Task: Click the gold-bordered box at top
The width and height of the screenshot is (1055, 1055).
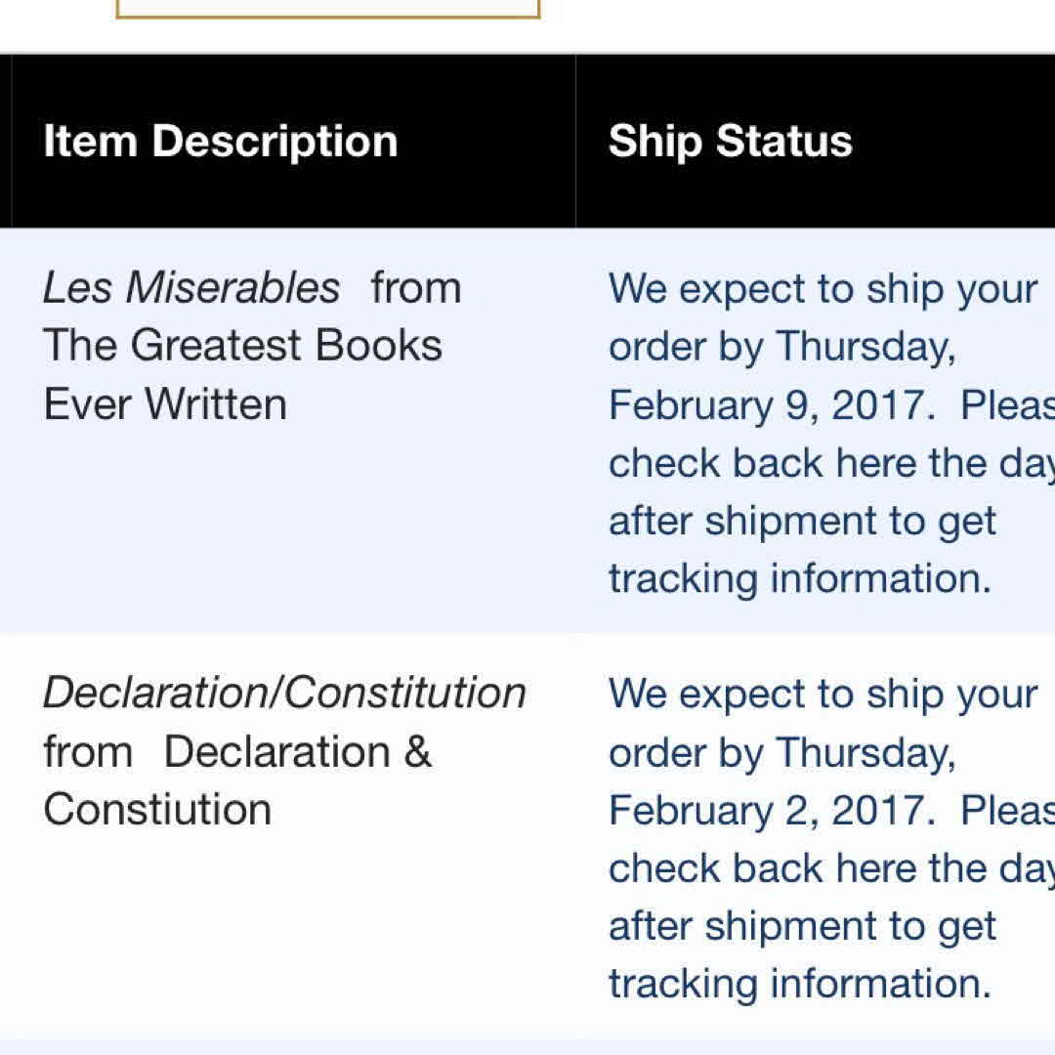Action: (327, 9)
